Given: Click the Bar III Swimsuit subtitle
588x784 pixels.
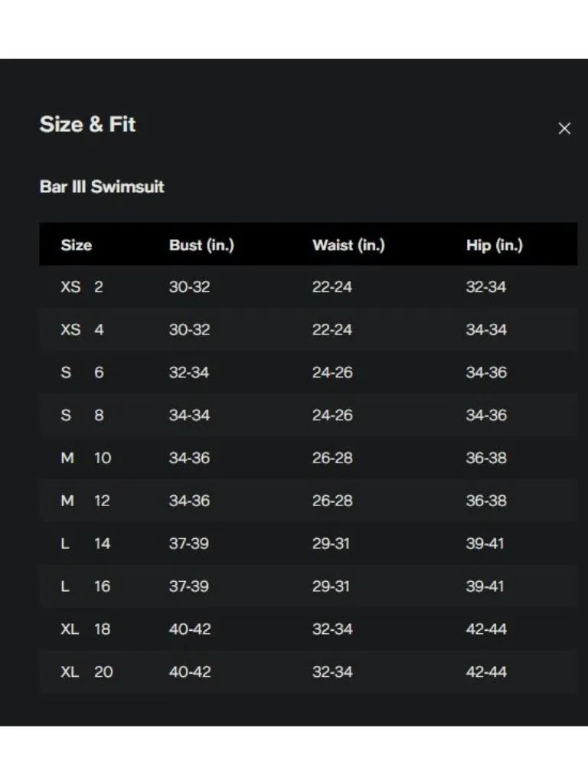Looking at the screenshot, I should [102, 187].
